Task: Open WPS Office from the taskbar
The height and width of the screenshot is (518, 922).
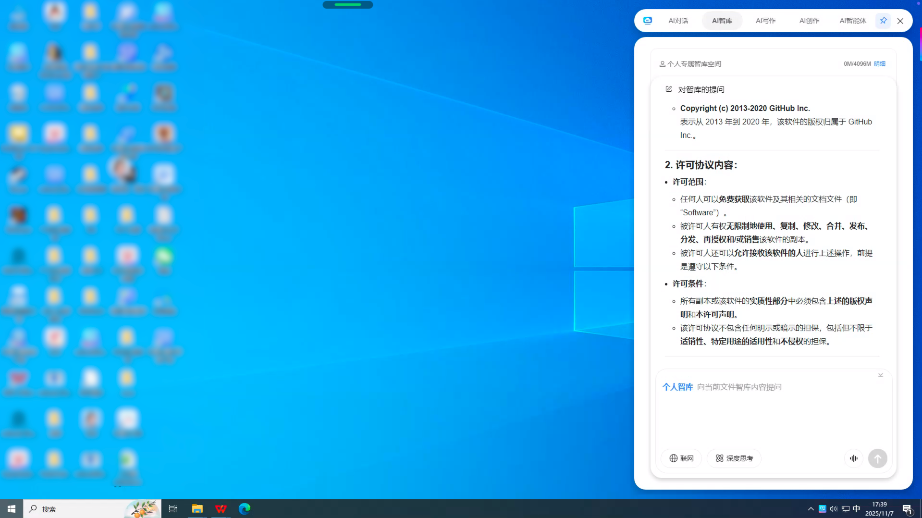Action: (x=221, y=509)
